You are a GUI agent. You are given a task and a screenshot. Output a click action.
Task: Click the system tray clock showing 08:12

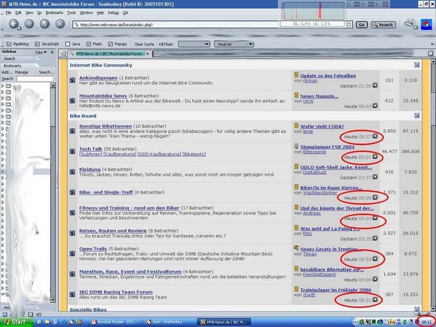(426, 322)
